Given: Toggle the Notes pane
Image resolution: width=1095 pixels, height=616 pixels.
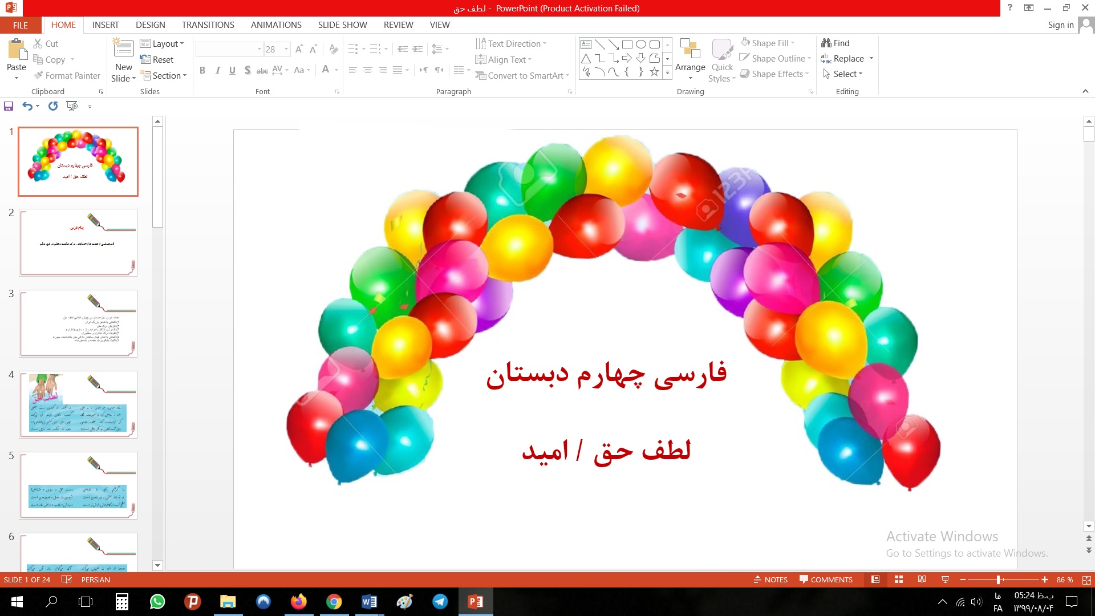Looking at the screenshot, I should [x=770, y=579].
